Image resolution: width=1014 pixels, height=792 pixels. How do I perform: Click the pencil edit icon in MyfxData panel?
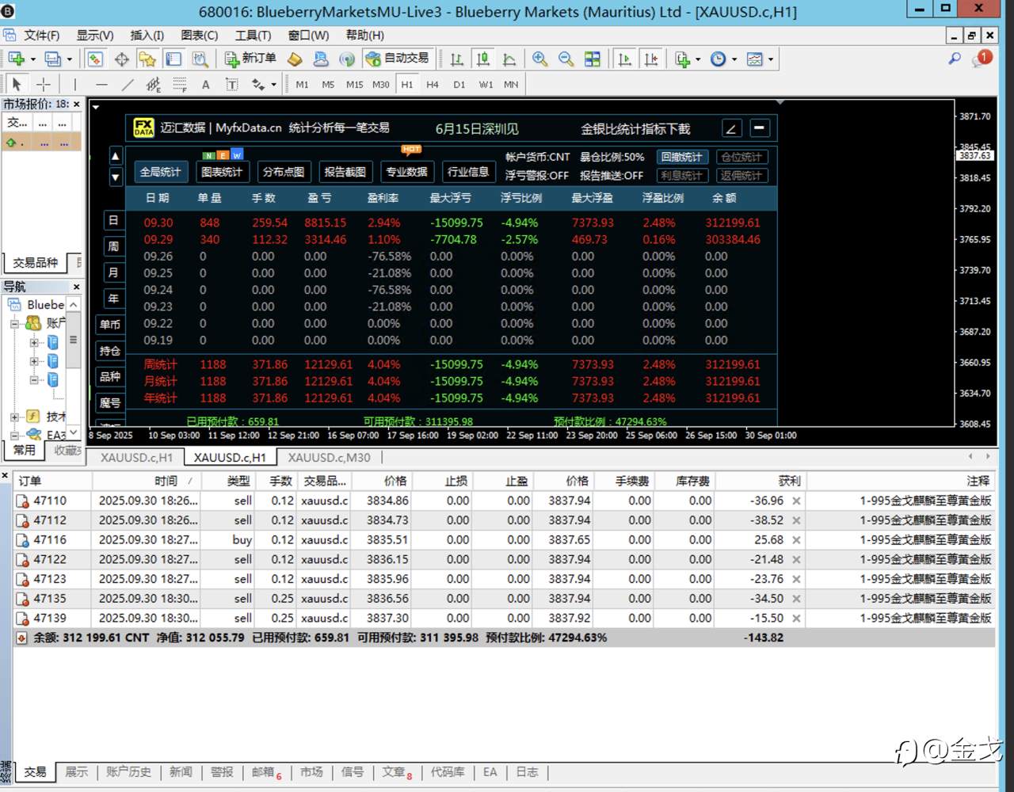pyautogui.click(x=731, y=128)
